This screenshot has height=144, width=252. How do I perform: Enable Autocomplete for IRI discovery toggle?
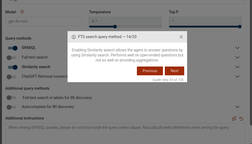11,107
